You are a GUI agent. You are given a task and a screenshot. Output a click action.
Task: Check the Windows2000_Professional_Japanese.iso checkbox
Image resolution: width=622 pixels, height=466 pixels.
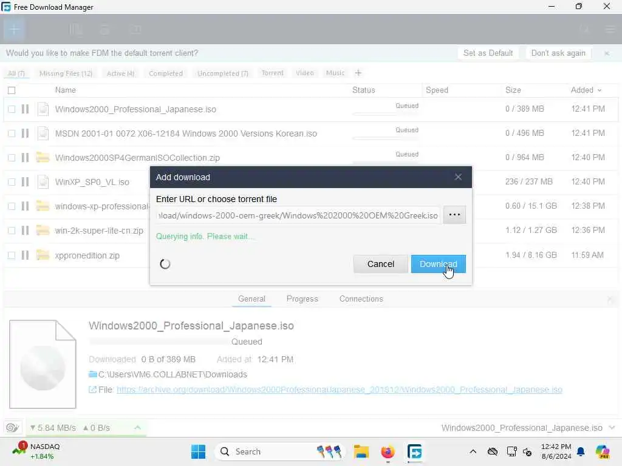click(12, 109)
